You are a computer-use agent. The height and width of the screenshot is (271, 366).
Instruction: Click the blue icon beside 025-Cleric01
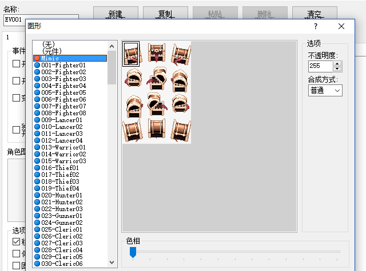(37, 229)
